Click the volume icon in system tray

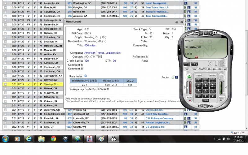pos(228,139)
